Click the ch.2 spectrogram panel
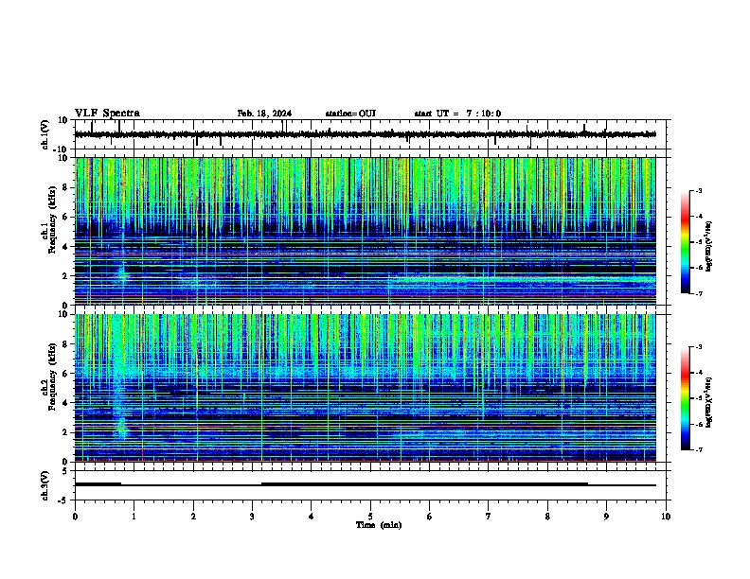This screenshot has width=750, height=579. (372, 388)
